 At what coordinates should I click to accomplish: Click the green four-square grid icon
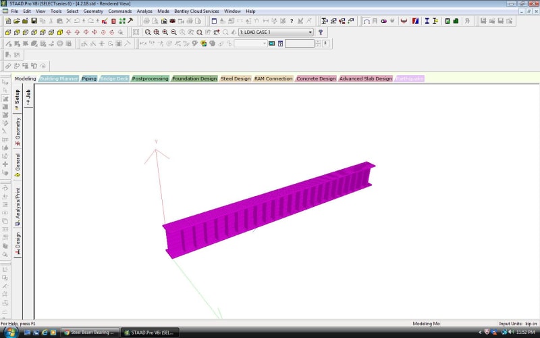point(122,21)
